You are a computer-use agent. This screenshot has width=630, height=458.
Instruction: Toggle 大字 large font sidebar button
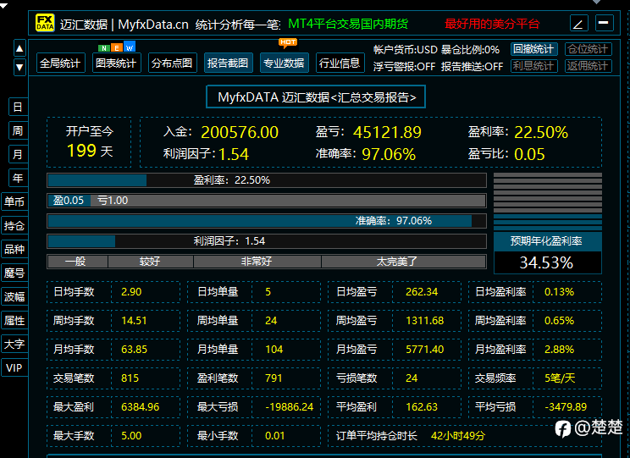click(x=14, y=345)
